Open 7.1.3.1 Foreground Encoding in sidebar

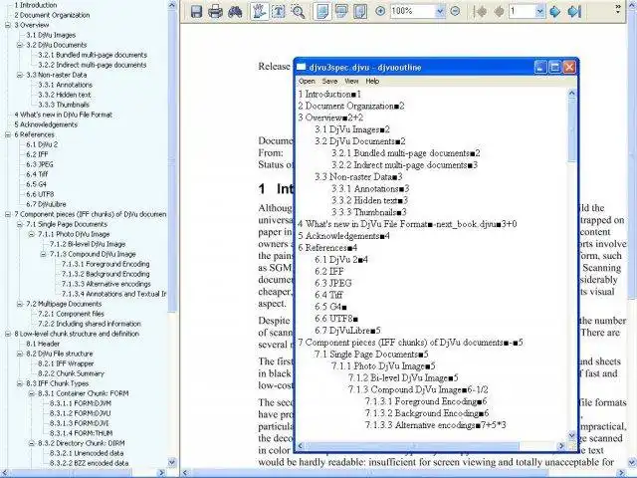pos(106,264)
